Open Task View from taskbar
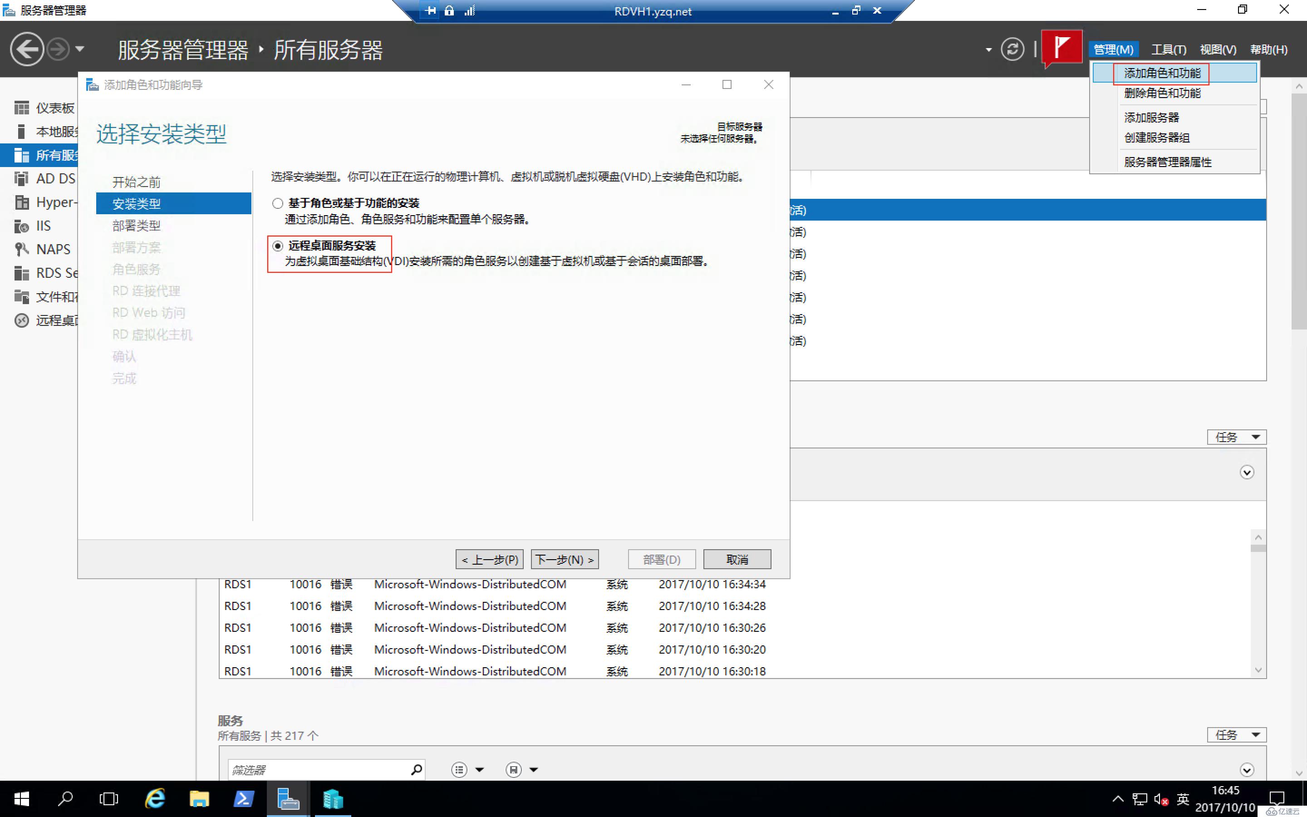This screenshot has width=1307, height=817. click(x=109, y=799)
